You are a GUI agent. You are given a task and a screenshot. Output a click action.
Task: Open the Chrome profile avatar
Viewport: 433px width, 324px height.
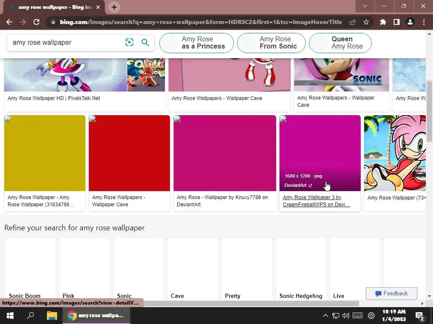410,22
